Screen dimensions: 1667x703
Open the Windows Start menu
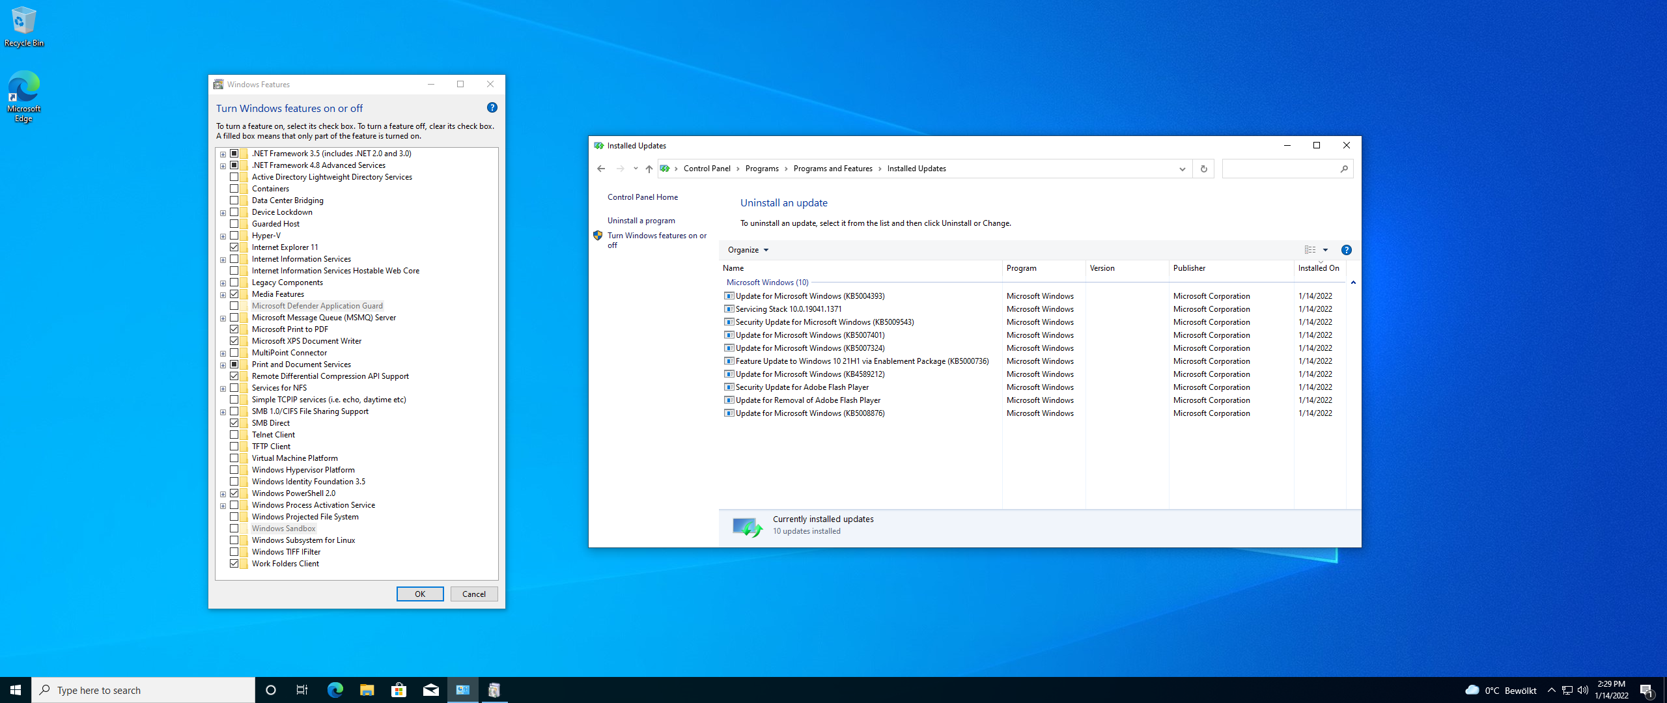16,690
